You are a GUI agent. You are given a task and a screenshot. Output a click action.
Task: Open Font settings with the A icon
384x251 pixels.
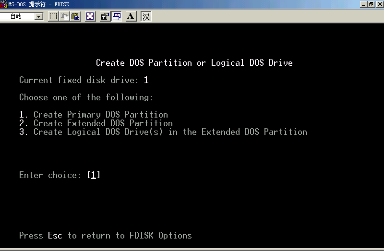coord(131,16)
